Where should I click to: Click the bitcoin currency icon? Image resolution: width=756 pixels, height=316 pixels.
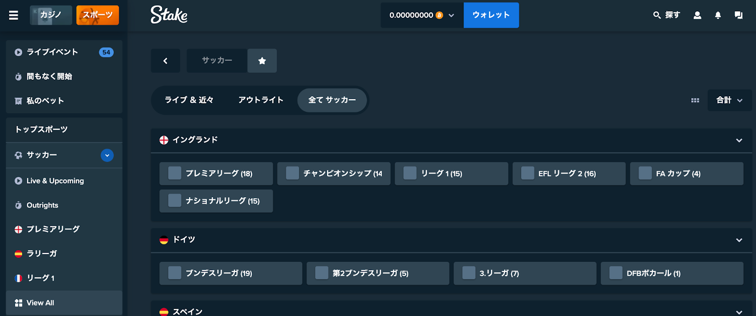pyautogui.click(x=439, y=15)
